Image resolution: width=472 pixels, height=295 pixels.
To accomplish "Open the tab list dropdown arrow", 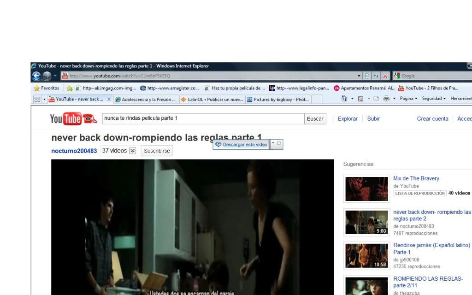I will click(44, 99).
